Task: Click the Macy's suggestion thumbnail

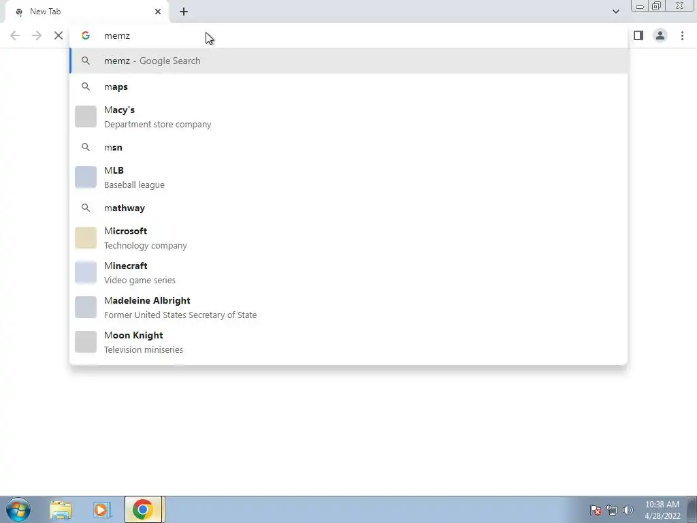Action: point(85,116)
